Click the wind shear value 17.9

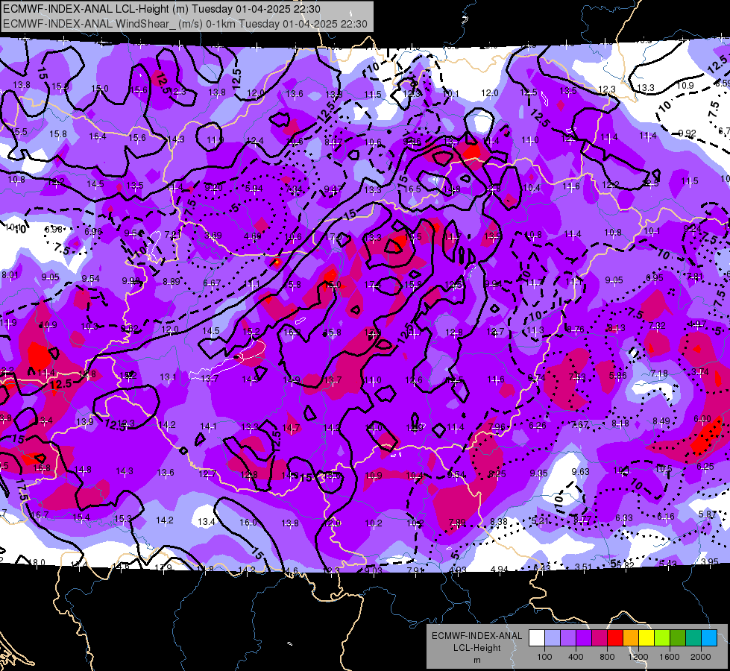(x=162, y=567)
